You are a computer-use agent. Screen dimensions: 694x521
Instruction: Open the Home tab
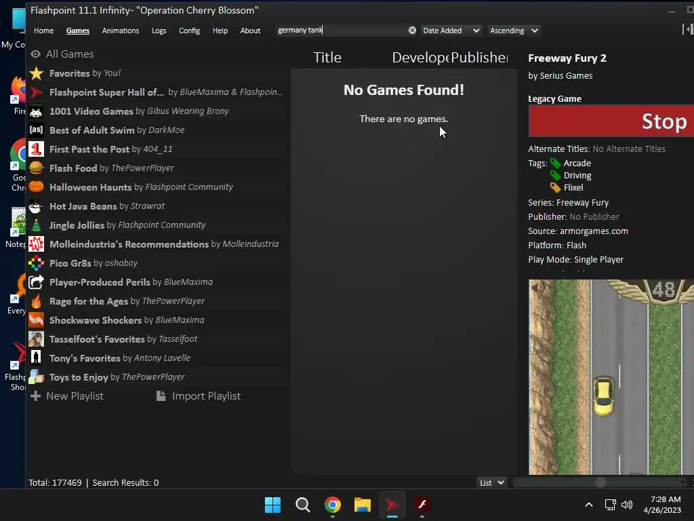tap(44, 31)
